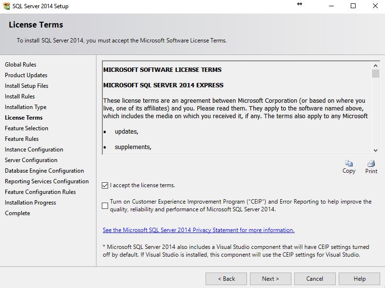
Task: Click the 'supplements,' bullet in license text
Action: 133,147
